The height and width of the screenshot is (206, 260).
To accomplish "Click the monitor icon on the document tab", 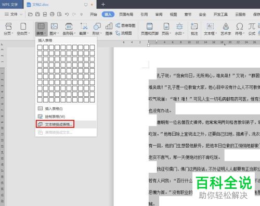I will pyautogui.click(x=86, y=5).
